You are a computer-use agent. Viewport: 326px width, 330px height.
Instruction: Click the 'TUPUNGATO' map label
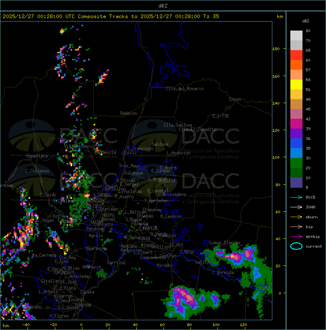63,272
